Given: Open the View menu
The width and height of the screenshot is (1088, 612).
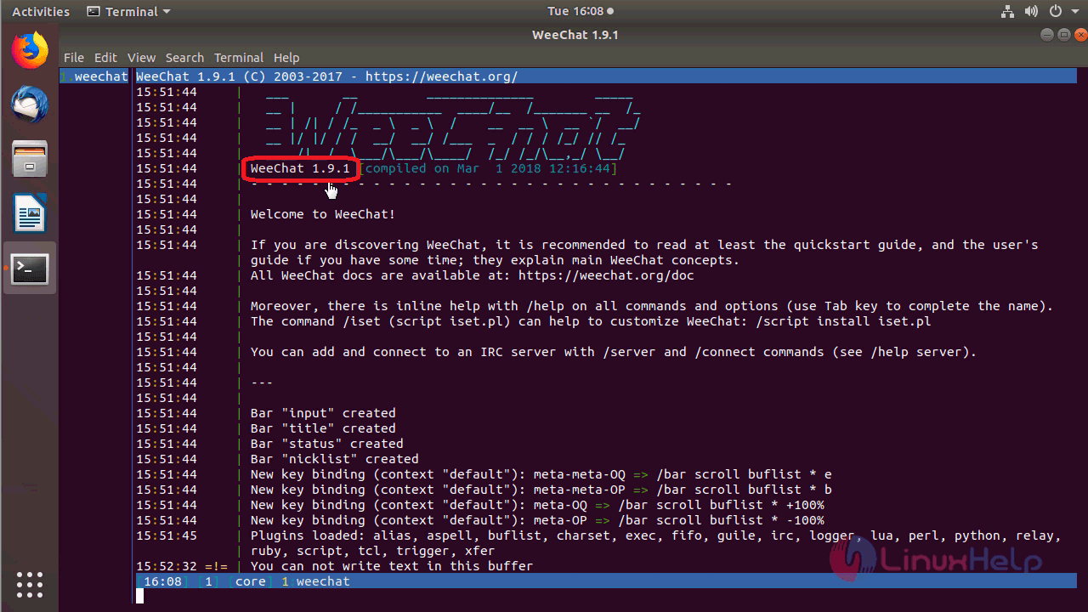Looking at the screenshot, I should click(x=141, y=58).
